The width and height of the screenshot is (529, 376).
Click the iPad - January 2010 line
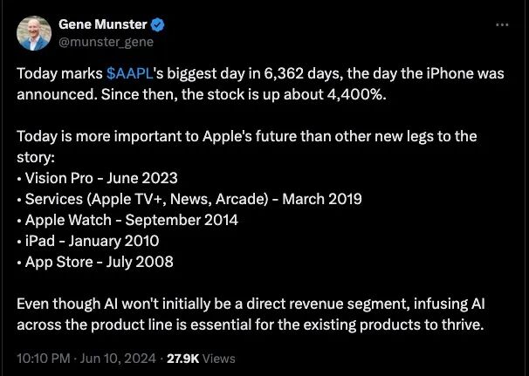[x=92, y=240]
